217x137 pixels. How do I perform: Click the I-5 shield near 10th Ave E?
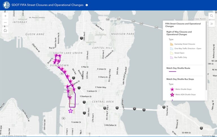coord(81,38)
